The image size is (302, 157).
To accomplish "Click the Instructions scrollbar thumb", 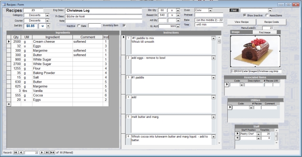I will tap(219, 41).
